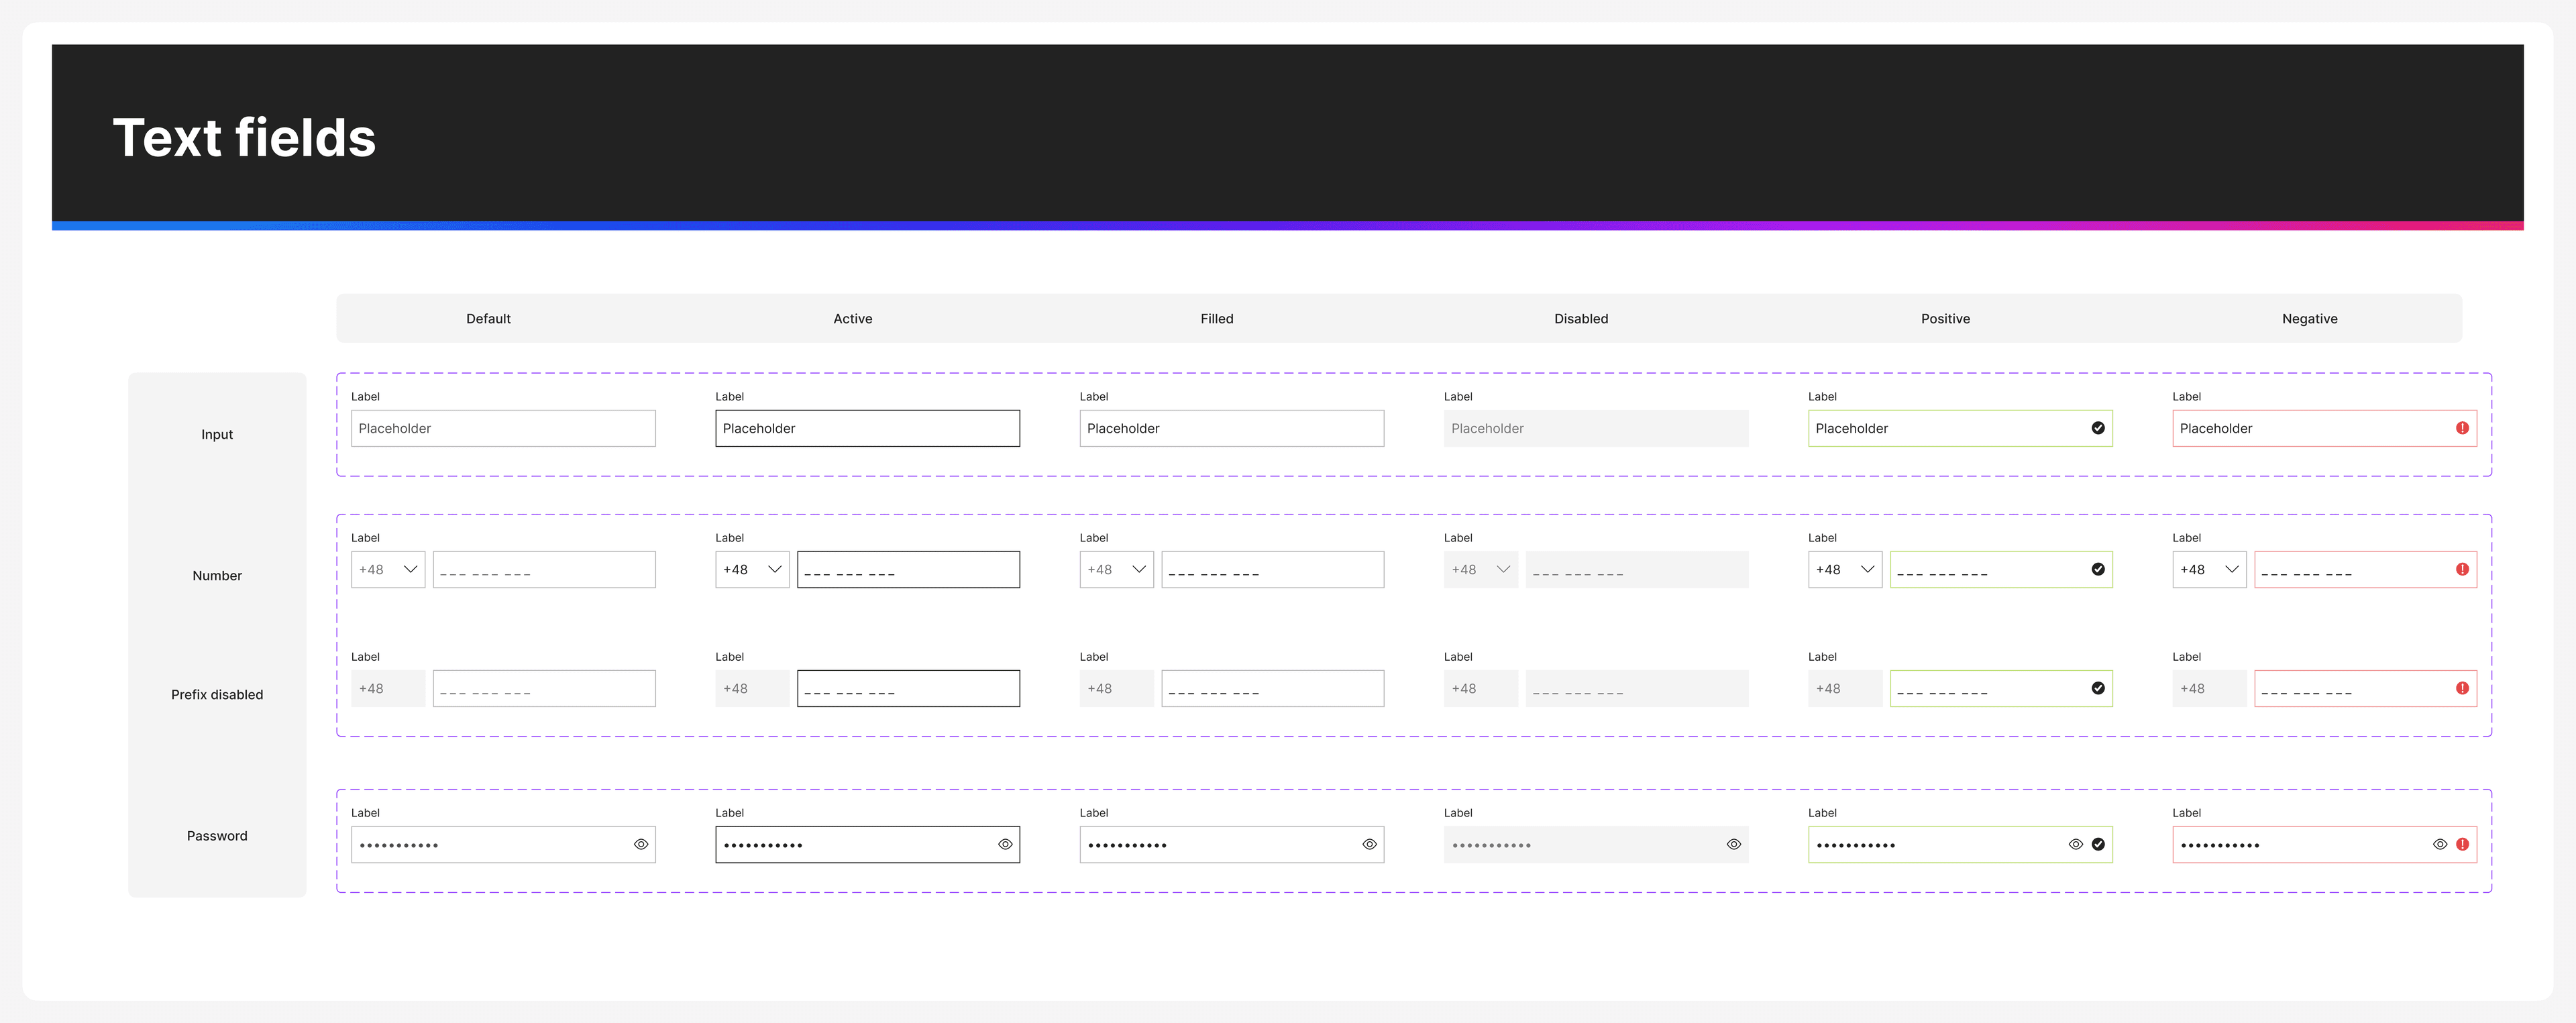Reveal the Active password using eye icon

click(x=1005, y=844)
